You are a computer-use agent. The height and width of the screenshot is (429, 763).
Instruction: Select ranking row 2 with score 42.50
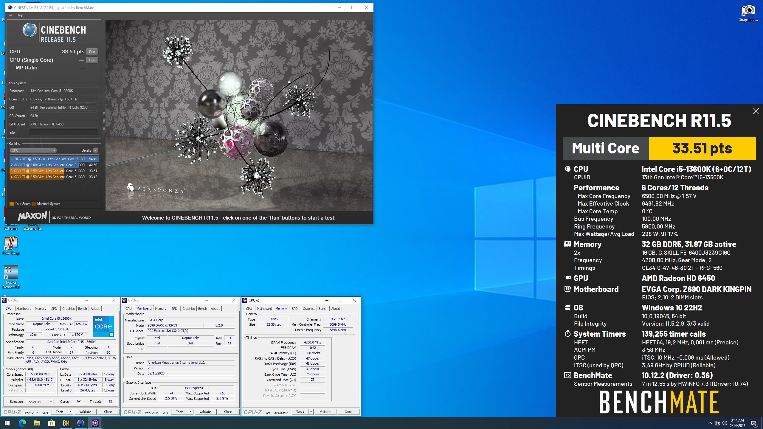[54, 165]
